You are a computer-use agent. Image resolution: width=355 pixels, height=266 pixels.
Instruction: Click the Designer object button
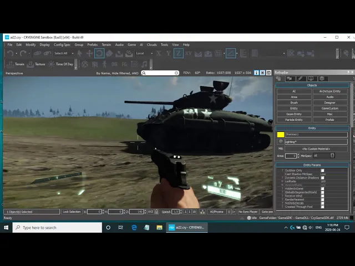(330, 103)
